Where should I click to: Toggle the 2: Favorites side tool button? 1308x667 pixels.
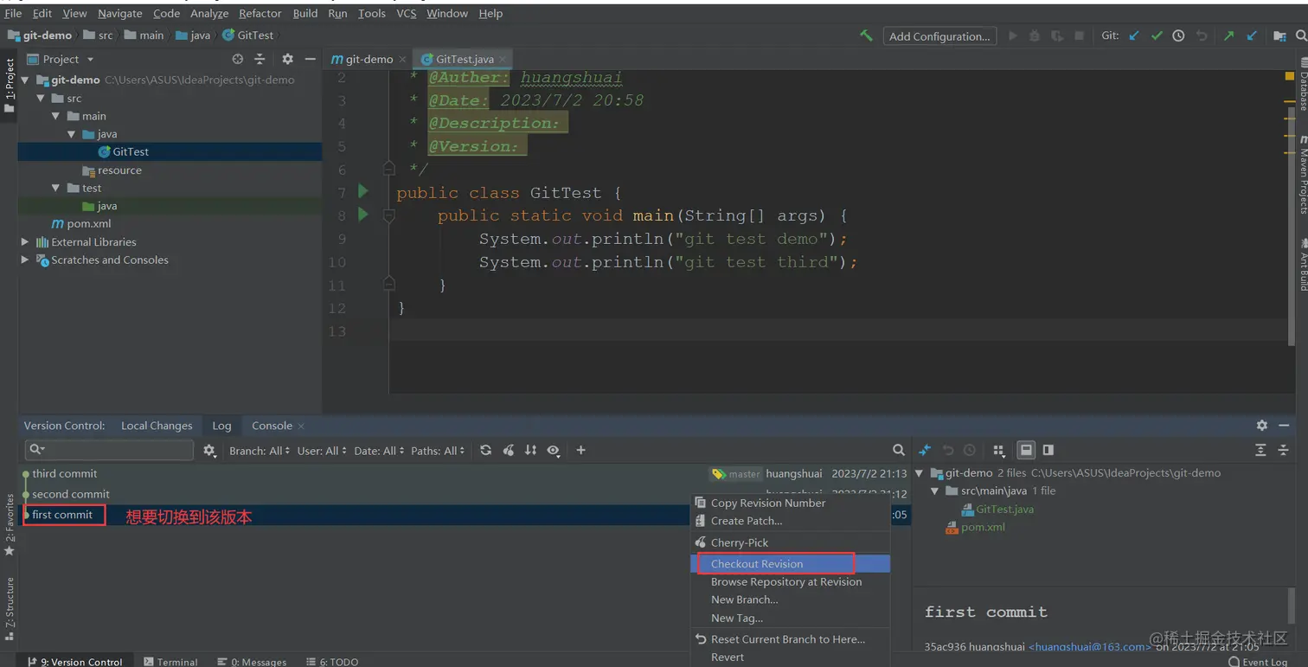click(10, 526)
